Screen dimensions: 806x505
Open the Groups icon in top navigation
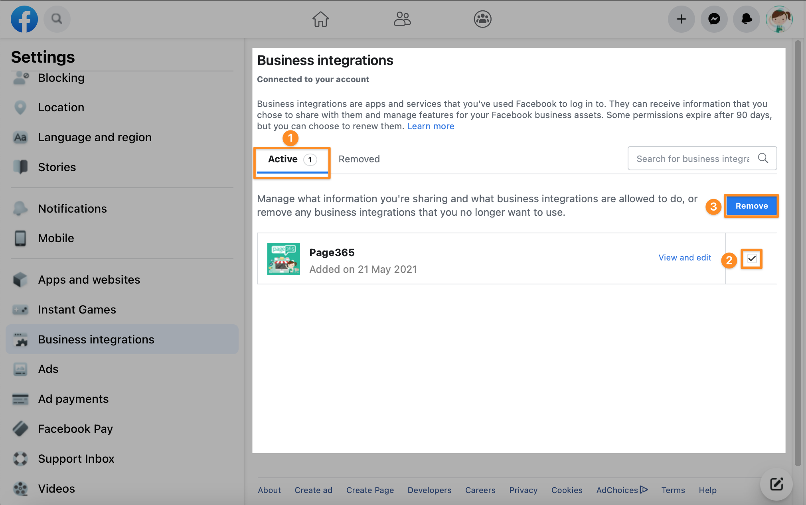click(482, 19)
